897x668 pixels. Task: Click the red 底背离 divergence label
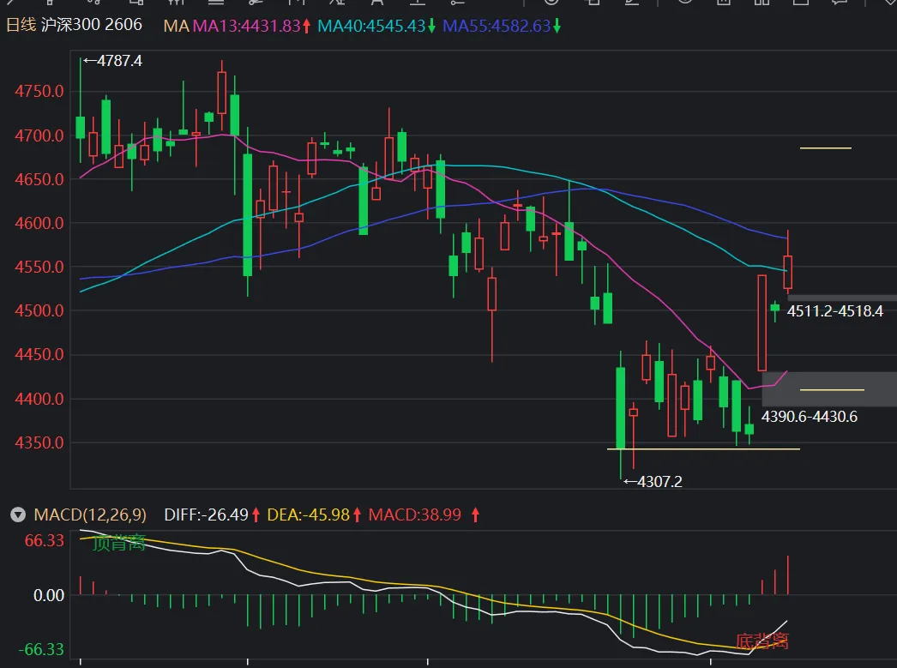(x=762, y=641)
